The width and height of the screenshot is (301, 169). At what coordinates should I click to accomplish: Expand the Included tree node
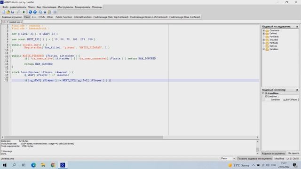coord(264,40)
